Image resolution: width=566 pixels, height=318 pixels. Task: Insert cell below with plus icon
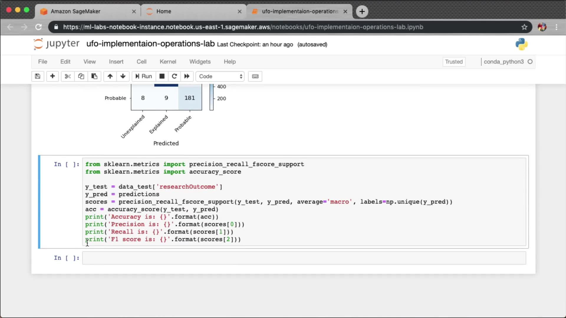[52, 76]
